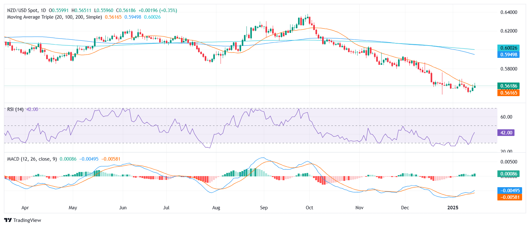Screen dimensions: 530x227
Task: Click the 2025 label on time axis
Action: click(453, 208)
